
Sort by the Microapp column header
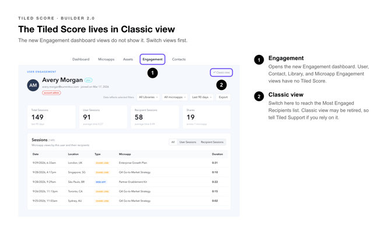125,154
